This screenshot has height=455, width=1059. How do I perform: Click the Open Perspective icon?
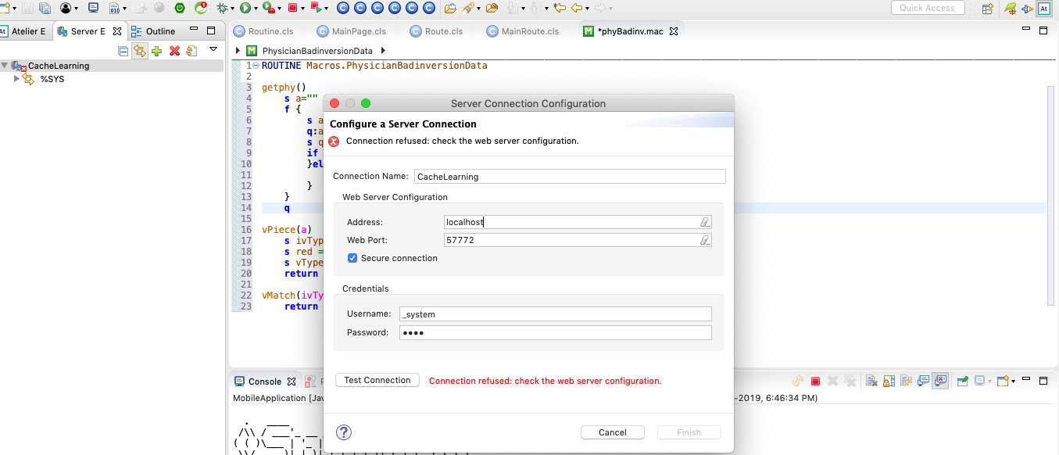tap(987, 9)
